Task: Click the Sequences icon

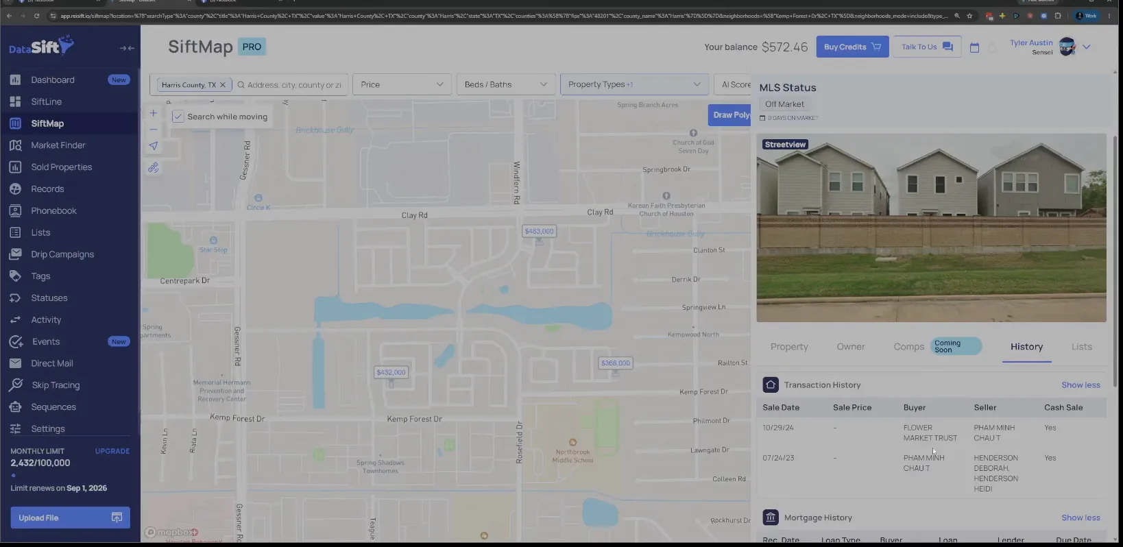Action: (x=15, y=407)
